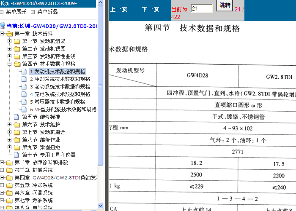This screenshot has height=211, width=296.
Task: Select 1 发动机技术数据和规格 tree item
Action: [x=58, y=72]
